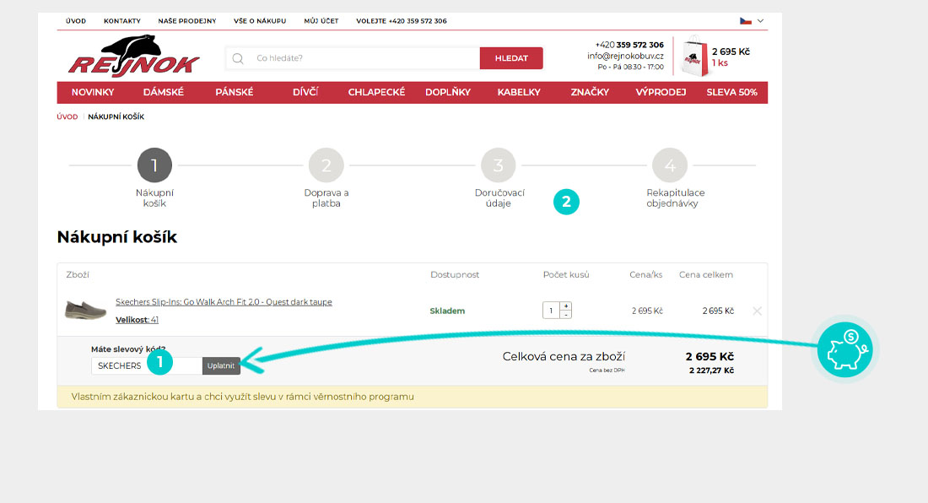Click step 2 Doprava a platba circle
The image size is (928, 503).
(326, 165)
